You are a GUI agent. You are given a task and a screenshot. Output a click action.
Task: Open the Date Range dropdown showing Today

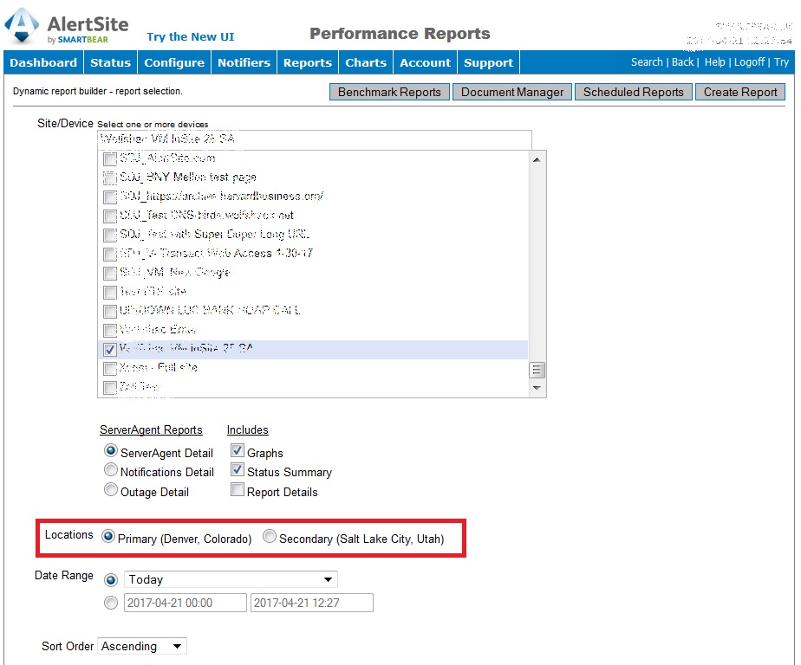[230, 579]
